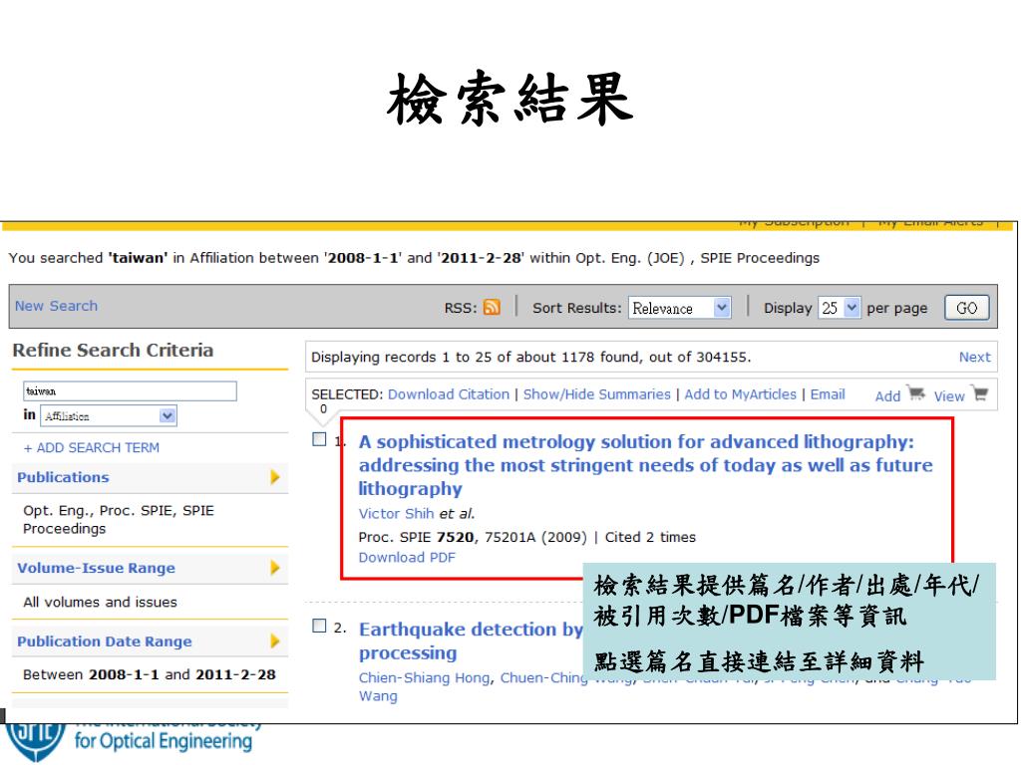Click the Add text link
Screen dimensions: 1021x765
887,396
